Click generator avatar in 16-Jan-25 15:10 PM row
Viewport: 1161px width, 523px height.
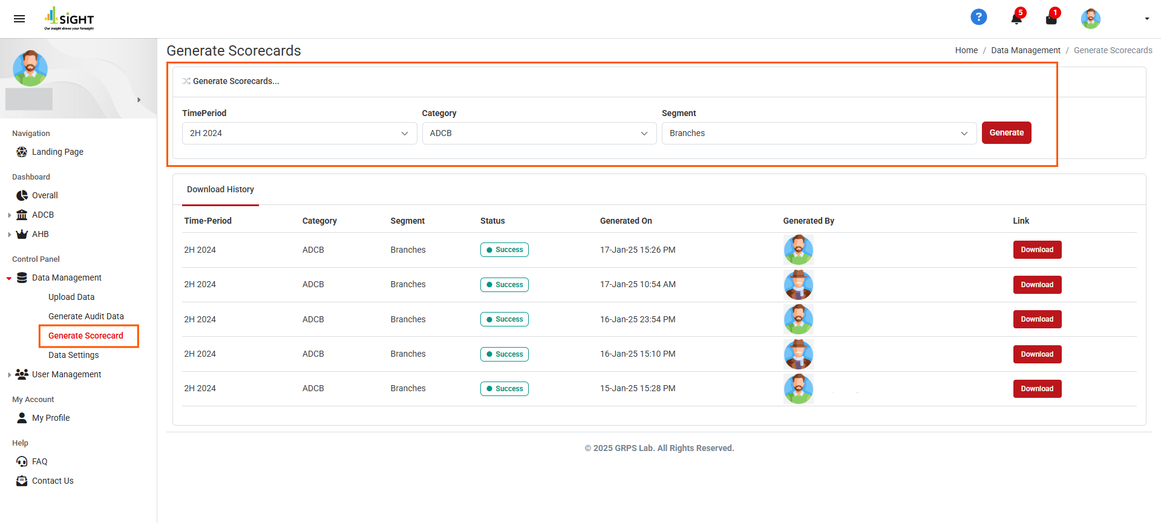[799, 354]
